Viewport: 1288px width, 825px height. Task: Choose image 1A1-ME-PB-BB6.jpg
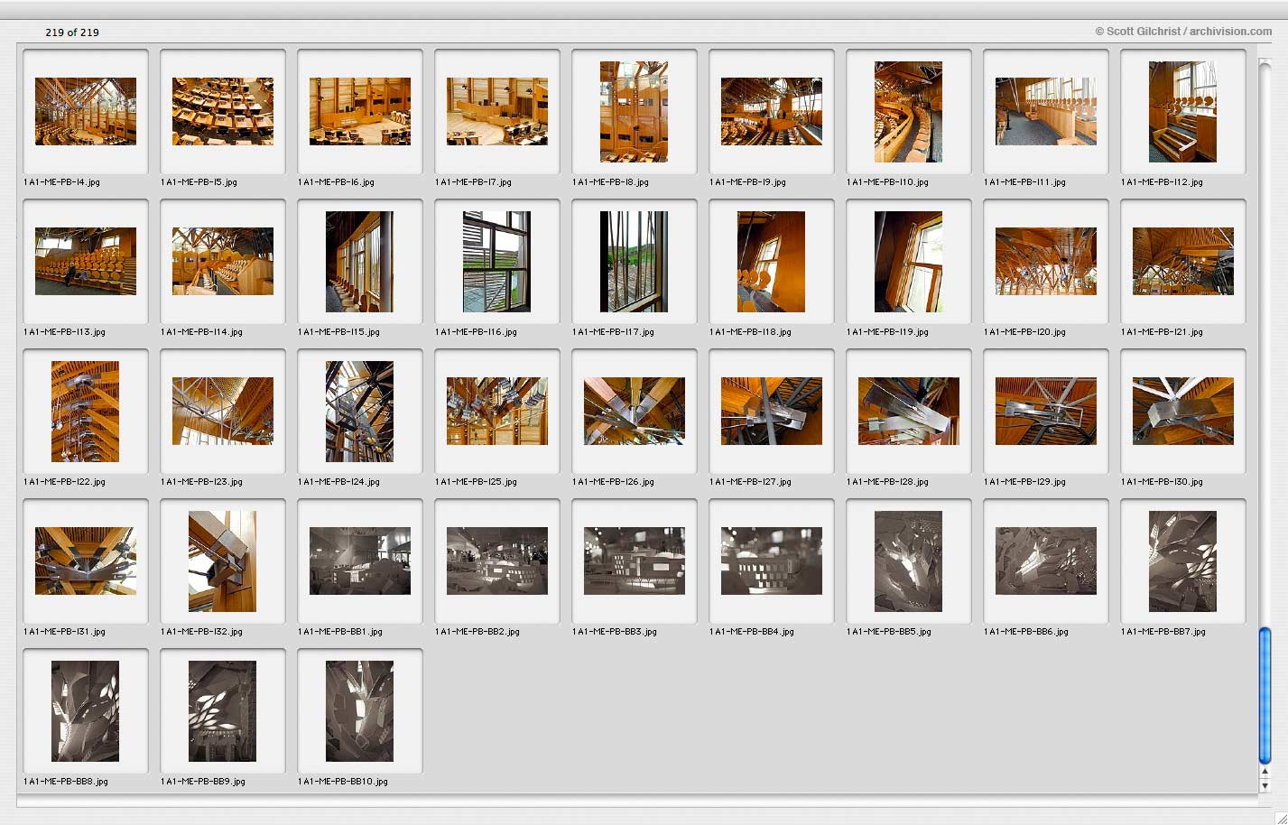[1046, 561]
